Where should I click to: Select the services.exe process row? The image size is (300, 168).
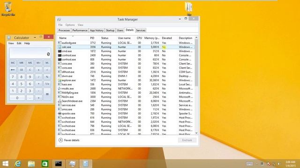[126, 105]
